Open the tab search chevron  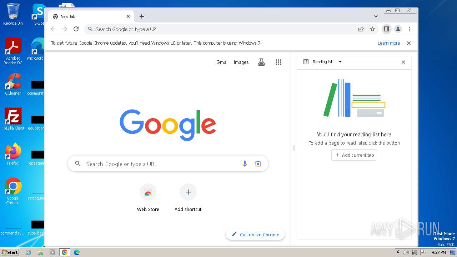tap(376, 16)
